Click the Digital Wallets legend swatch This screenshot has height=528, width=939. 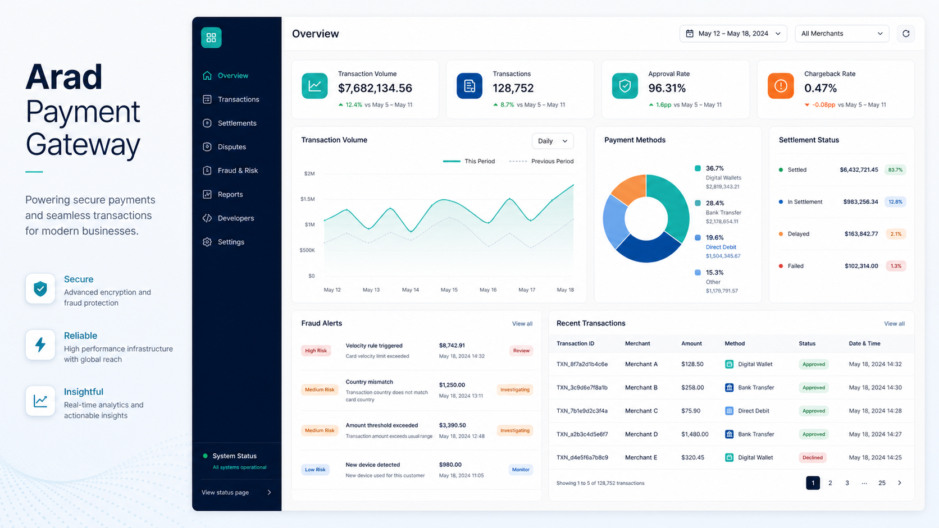pyautogui.click(x=698, y=168)
